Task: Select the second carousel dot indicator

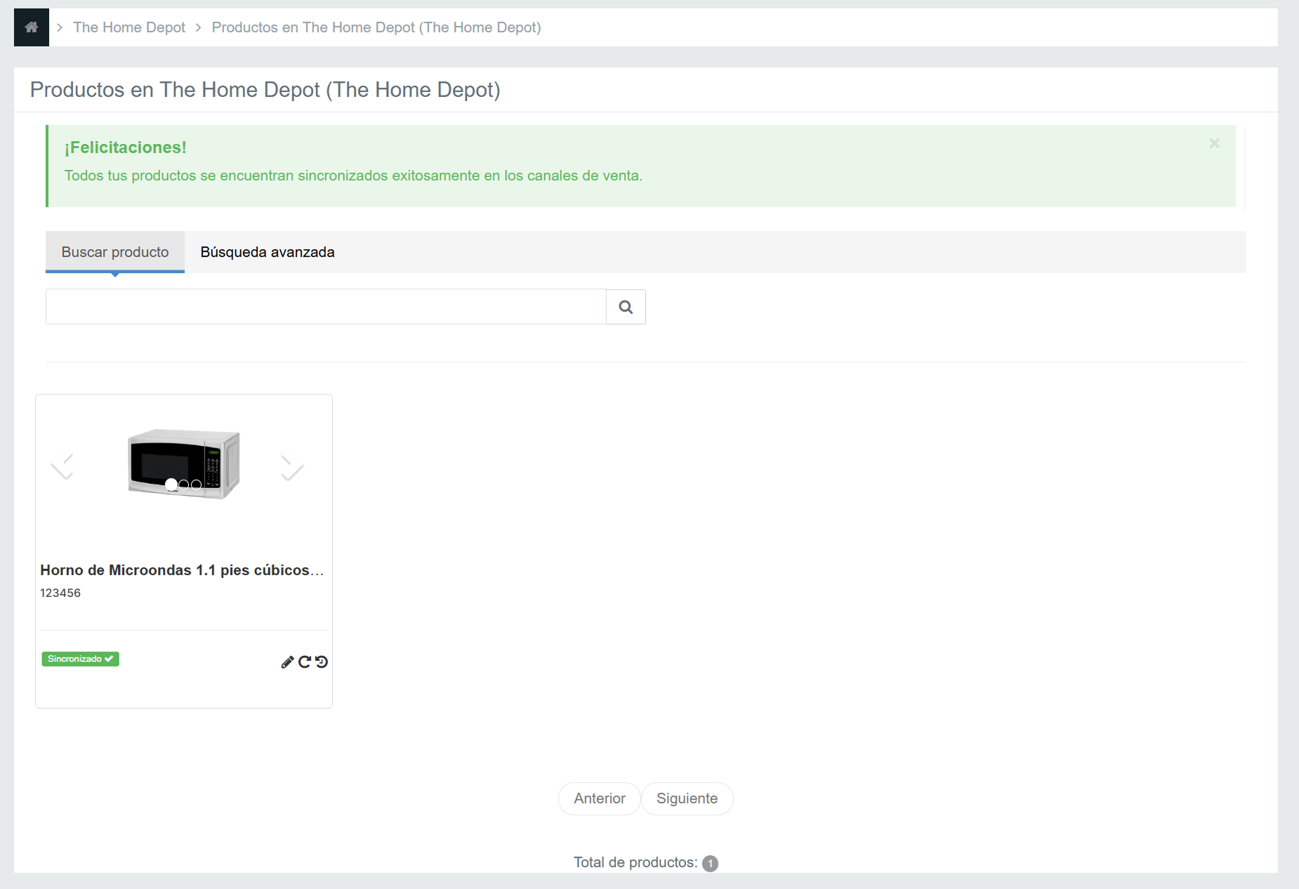Action: click(184, 485)
